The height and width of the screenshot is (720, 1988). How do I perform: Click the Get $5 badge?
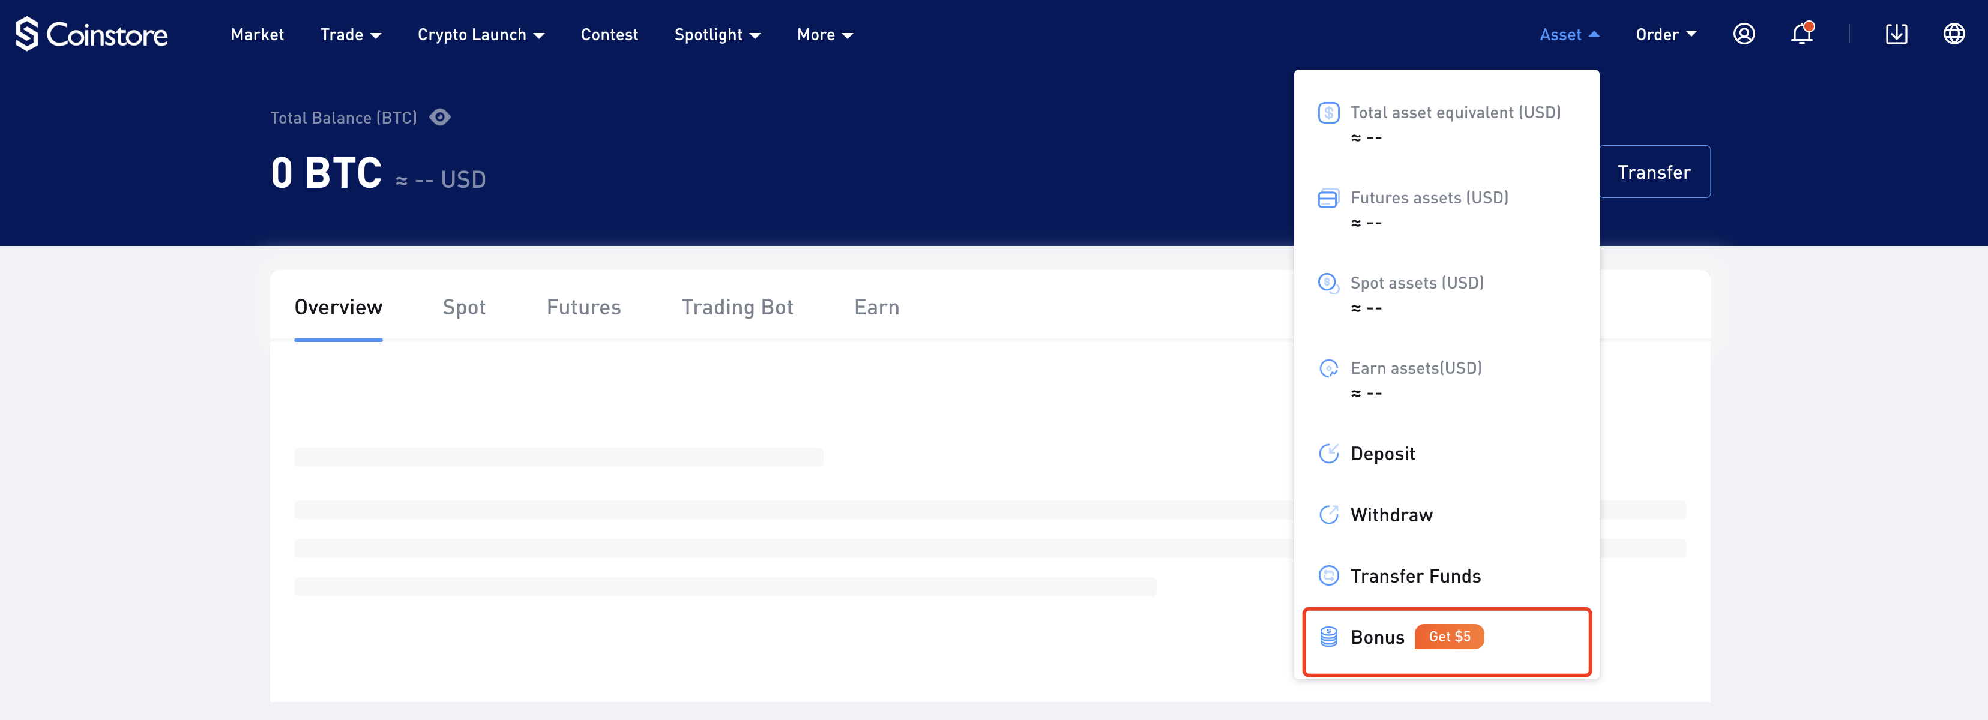(1448, 637)
